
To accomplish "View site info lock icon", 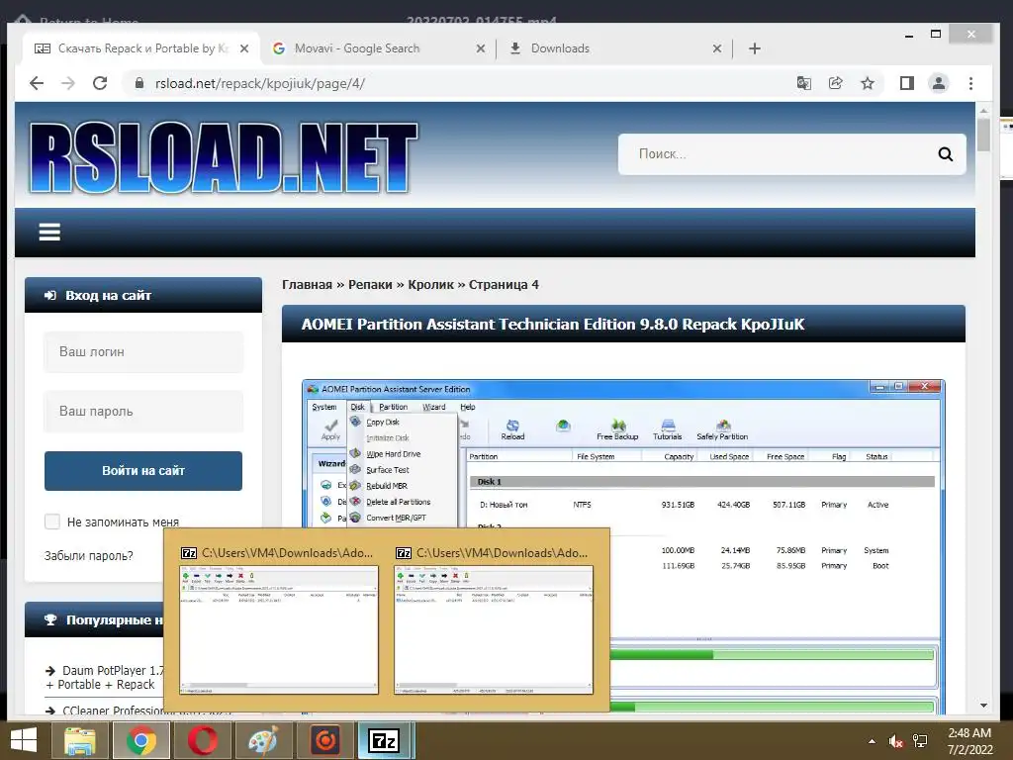I will click(138, 83).
